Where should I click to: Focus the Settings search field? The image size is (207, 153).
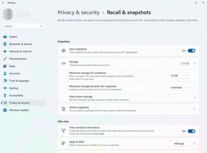pos(23,26)
